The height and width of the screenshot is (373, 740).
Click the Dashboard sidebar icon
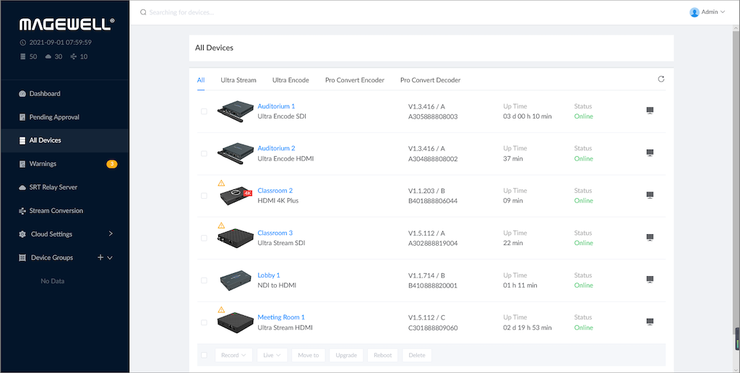(22, 94)
